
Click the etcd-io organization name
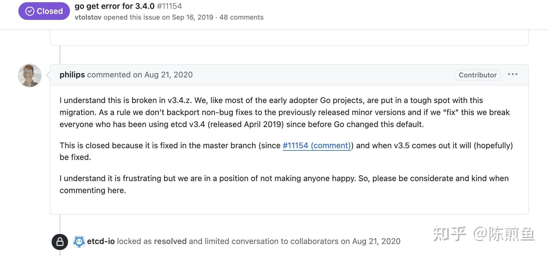tap(101, 241)
